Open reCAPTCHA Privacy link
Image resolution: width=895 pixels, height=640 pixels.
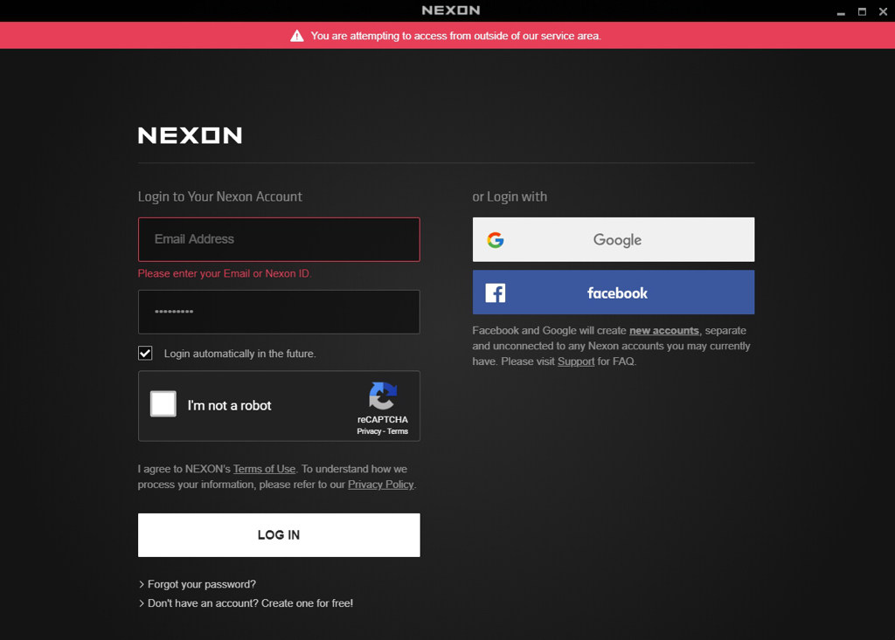point(369,431)
